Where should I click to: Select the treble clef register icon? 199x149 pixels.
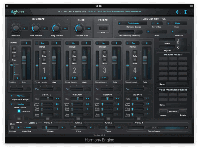coord(178,42)
